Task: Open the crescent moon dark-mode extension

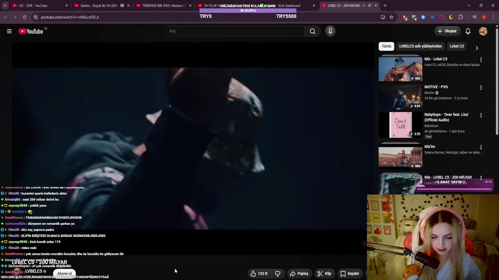Action: coord(451,17)
